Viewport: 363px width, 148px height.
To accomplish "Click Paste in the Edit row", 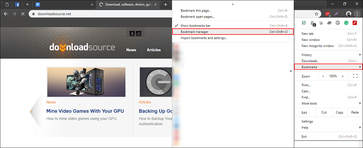I will click(355, 112).
